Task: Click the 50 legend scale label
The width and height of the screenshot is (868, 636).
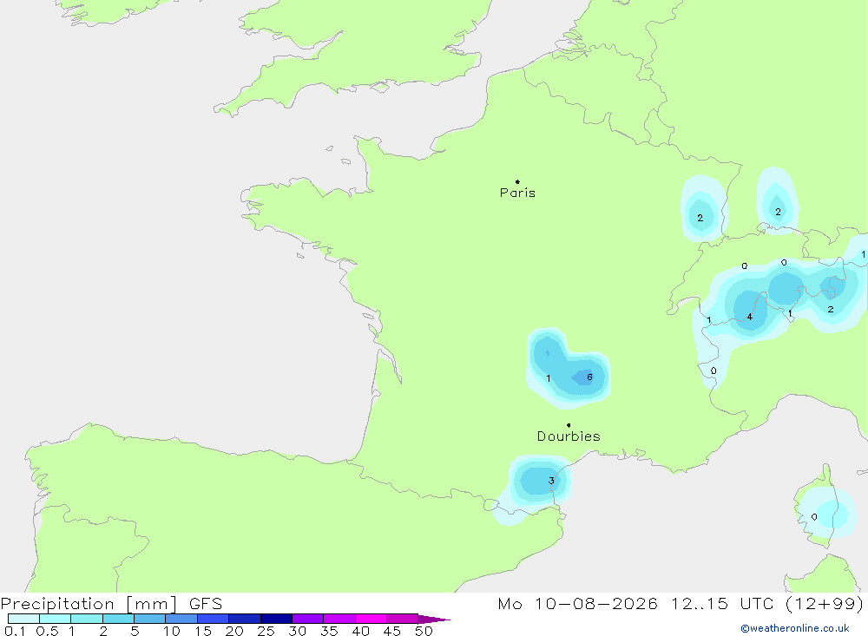Action: tap(424, 631)
